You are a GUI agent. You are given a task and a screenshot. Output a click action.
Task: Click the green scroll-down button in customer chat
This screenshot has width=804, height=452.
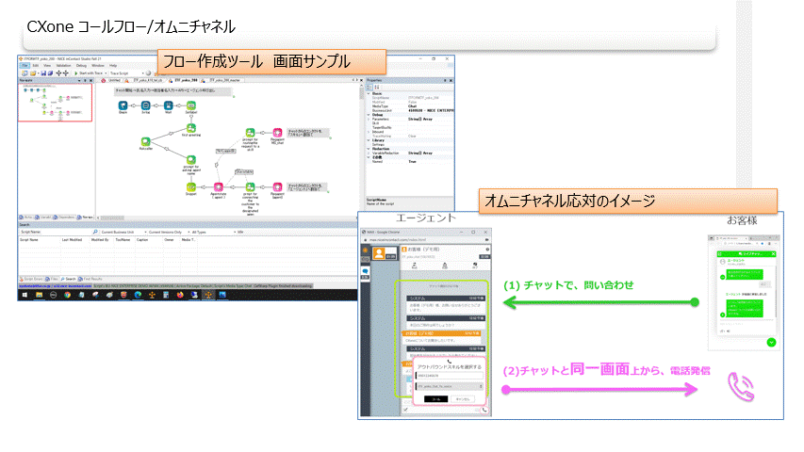pyautogui.click(x=771, y=342)
